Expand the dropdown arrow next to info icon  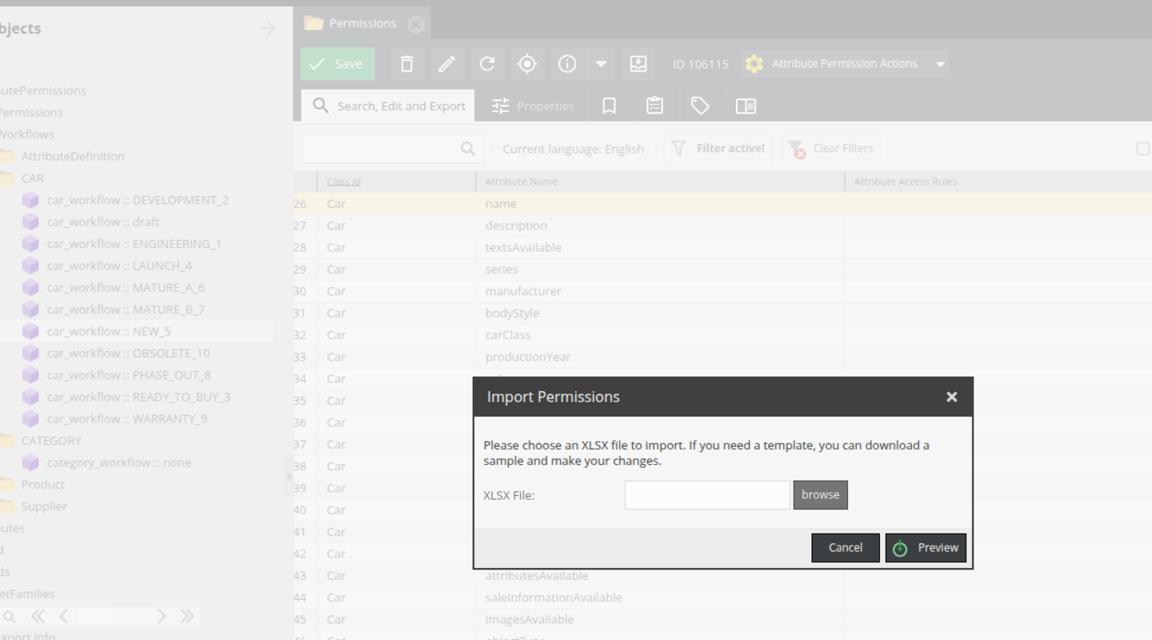click(601, 64)
